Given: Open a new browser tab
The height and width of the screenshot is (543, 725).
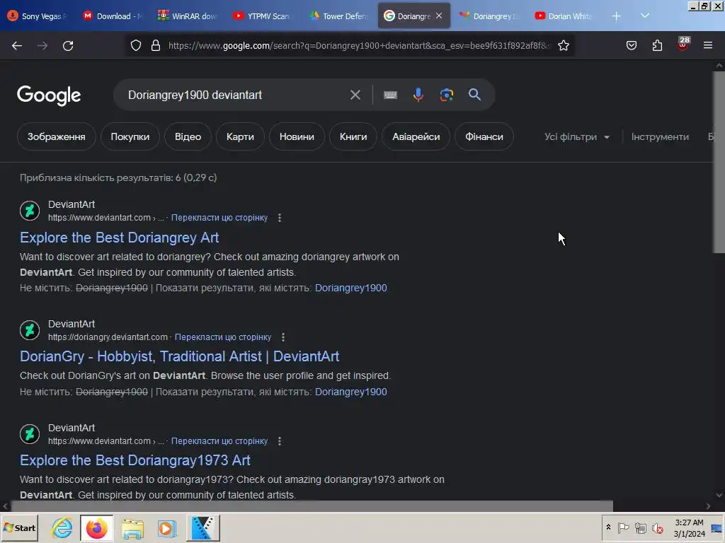Looking at the screenshot, I should coord(616,16).
